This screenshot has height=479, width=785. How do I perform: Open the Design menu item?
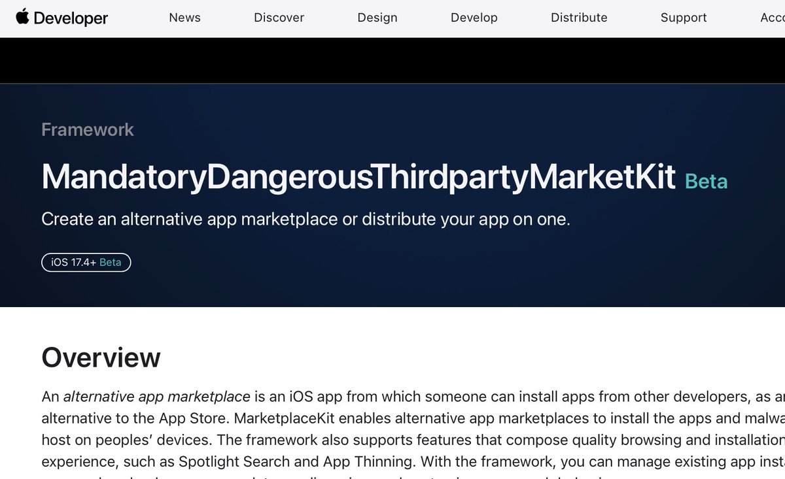pyautogui.click(x=377, y=18)
